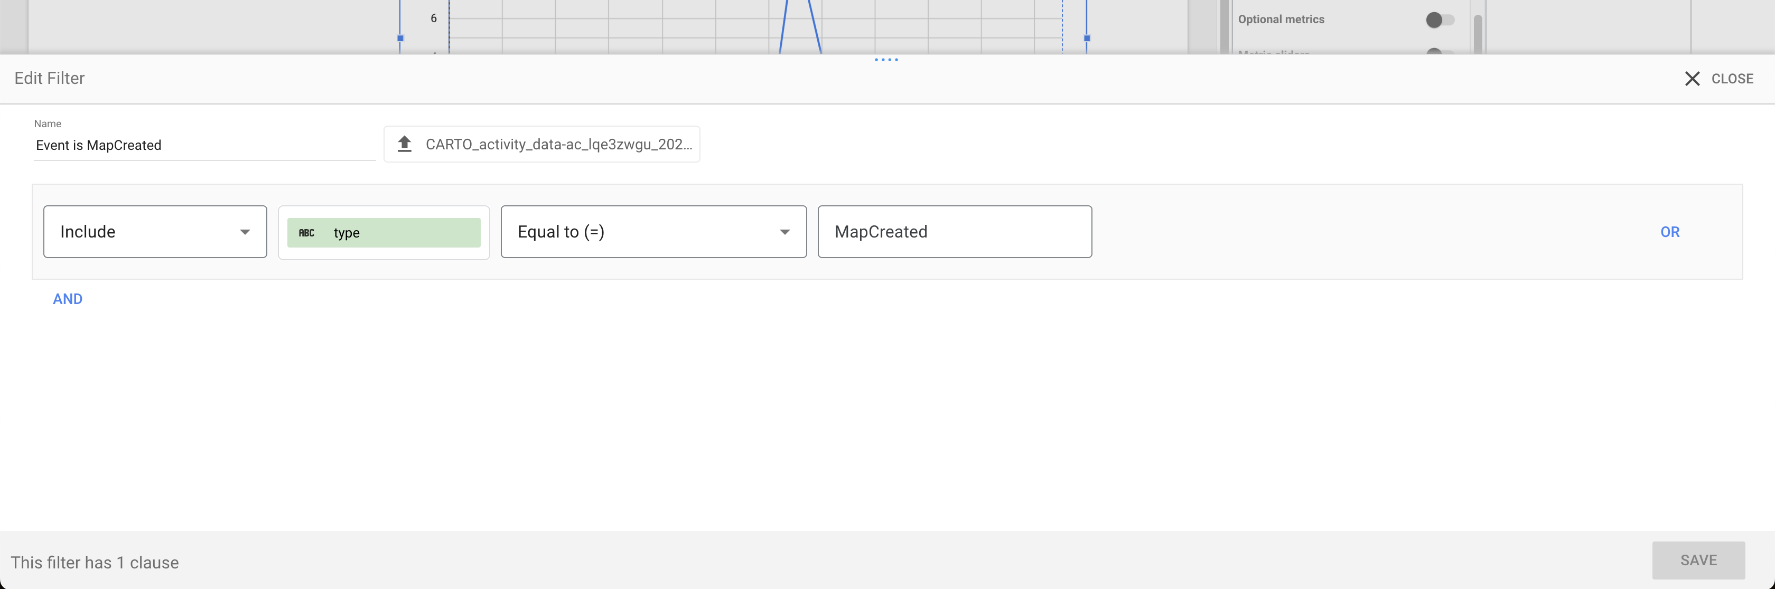The image size is (1775, 589).
Task: Click the filter Name text field
Action: pos(203,145)
